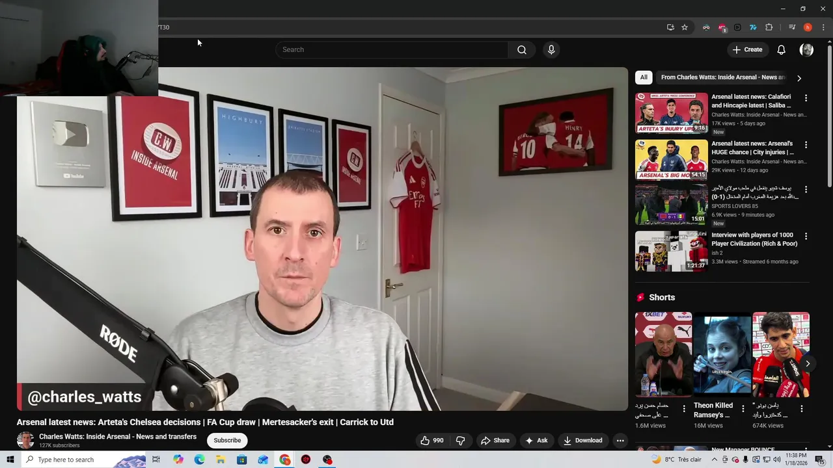Click Interview with players of 1000 title
This screenshot has width=833, height=468.
point(754,239)
